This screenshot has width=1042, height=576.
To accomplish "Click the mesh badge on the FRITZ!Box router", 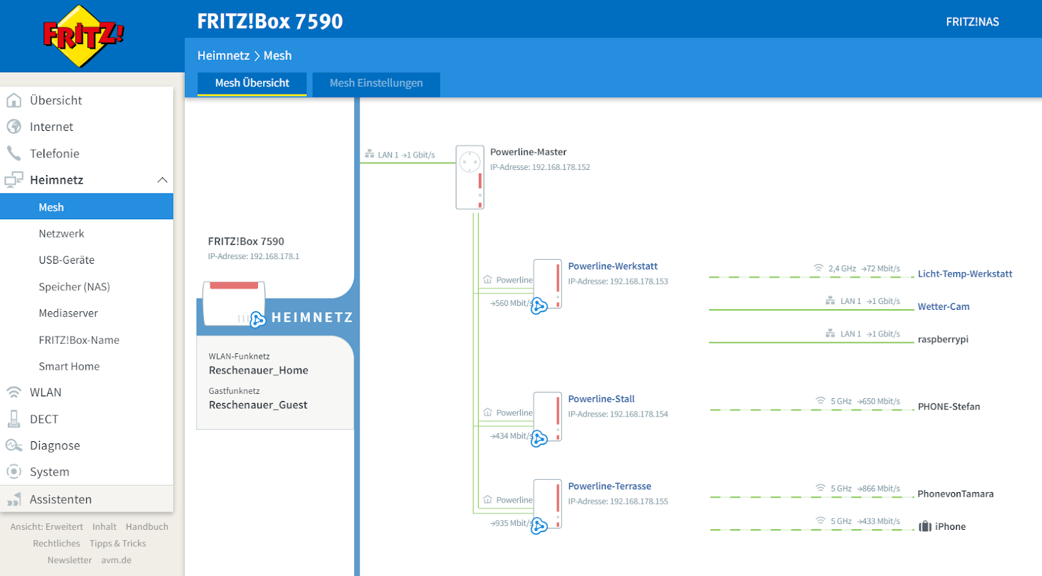I will point(258,319).
